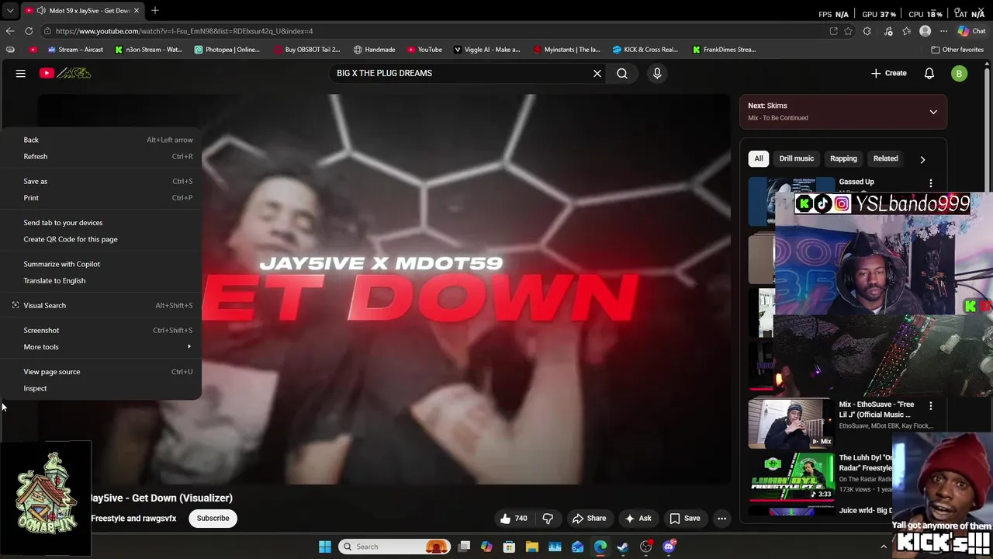Choose Back in the context menu
This screenshot has height=559, width=993.
point(101,140)
